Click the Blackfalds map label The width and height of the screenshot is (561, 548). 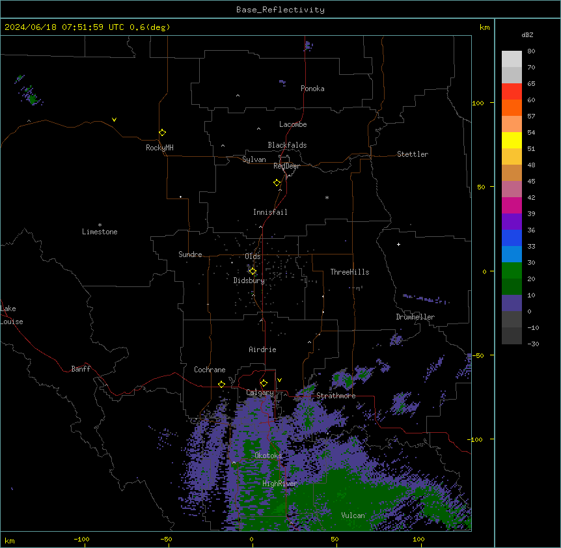(x=287, y=145)
